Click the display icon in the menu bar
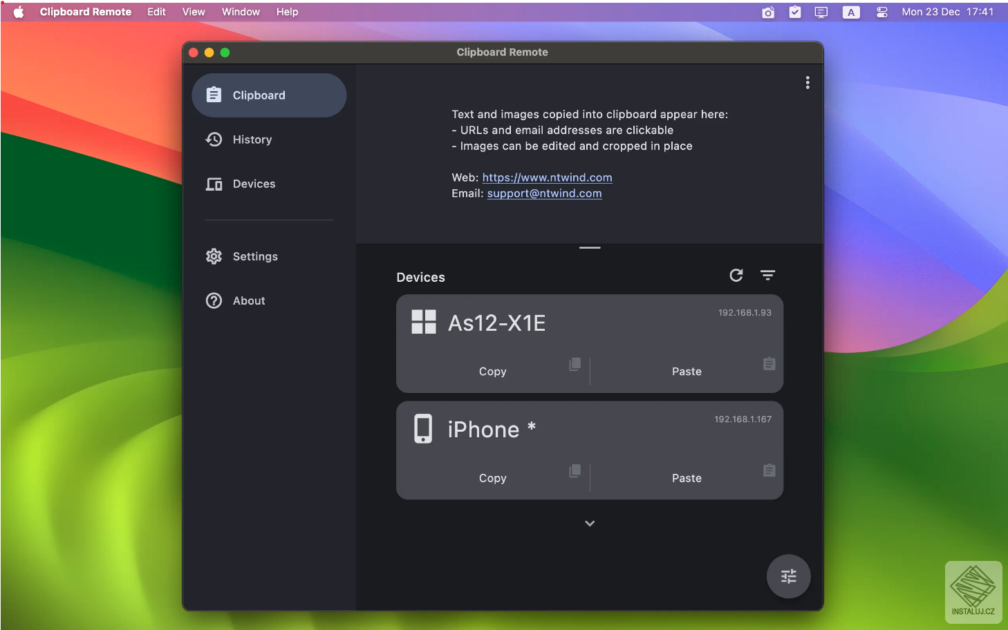1008x630 pixels. click(x=821, y=12)
